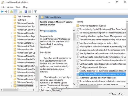Click the Windows Update header folder icon

[42, 17]
